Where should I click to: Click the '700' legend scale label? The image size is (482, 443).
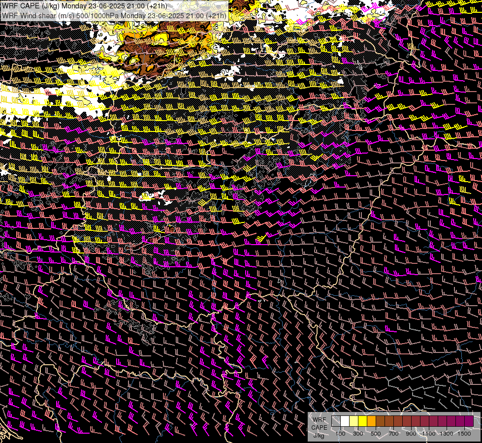(x=393, y=434)
